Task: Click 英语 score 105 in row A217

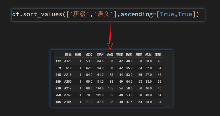Action: pos(111,88)
